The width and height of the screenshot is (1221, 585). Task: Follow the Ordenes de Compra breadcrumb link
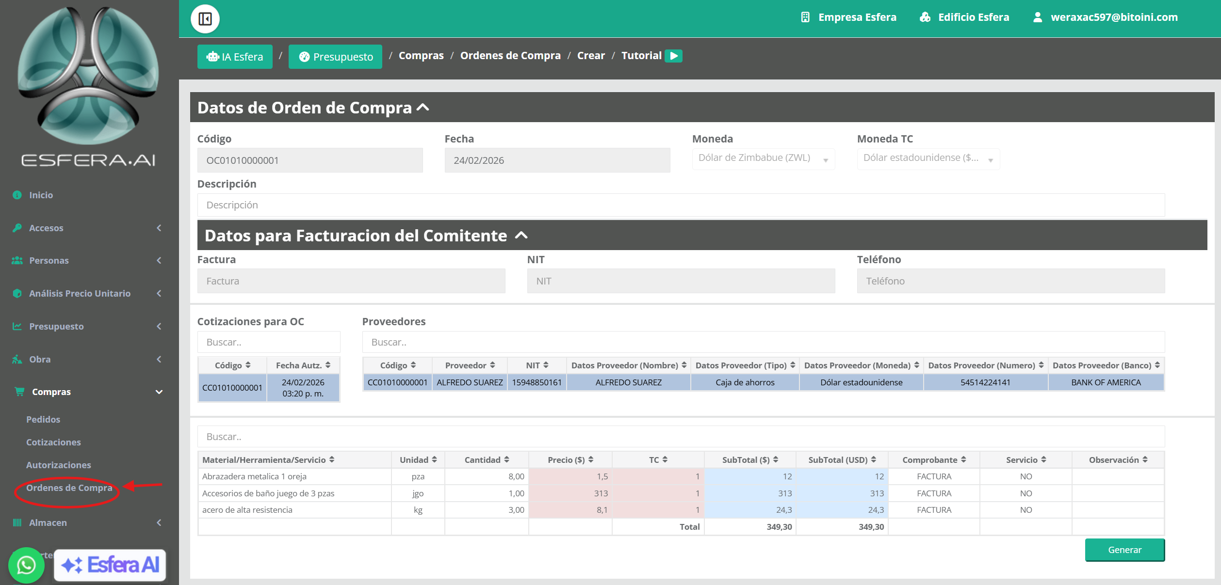(510, 56)
